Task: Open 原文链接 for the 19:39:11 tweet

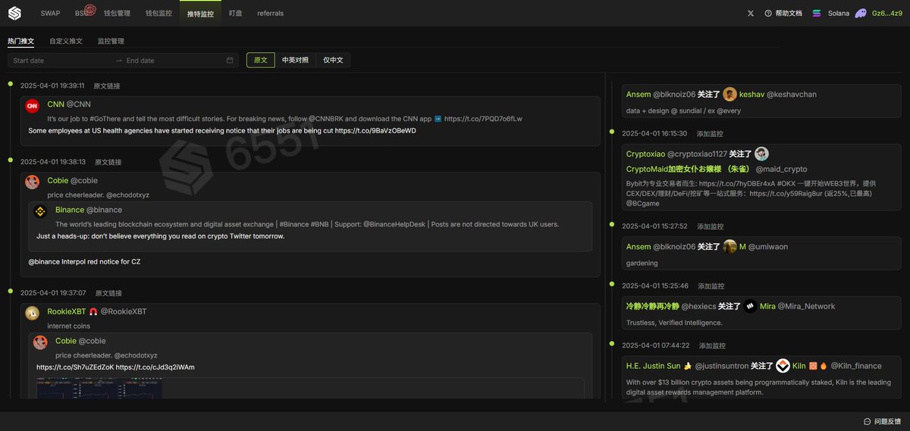Action: pyautogui.click(x=108, y=86)
